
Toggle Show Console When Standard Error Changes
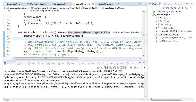tap(126, 68)
